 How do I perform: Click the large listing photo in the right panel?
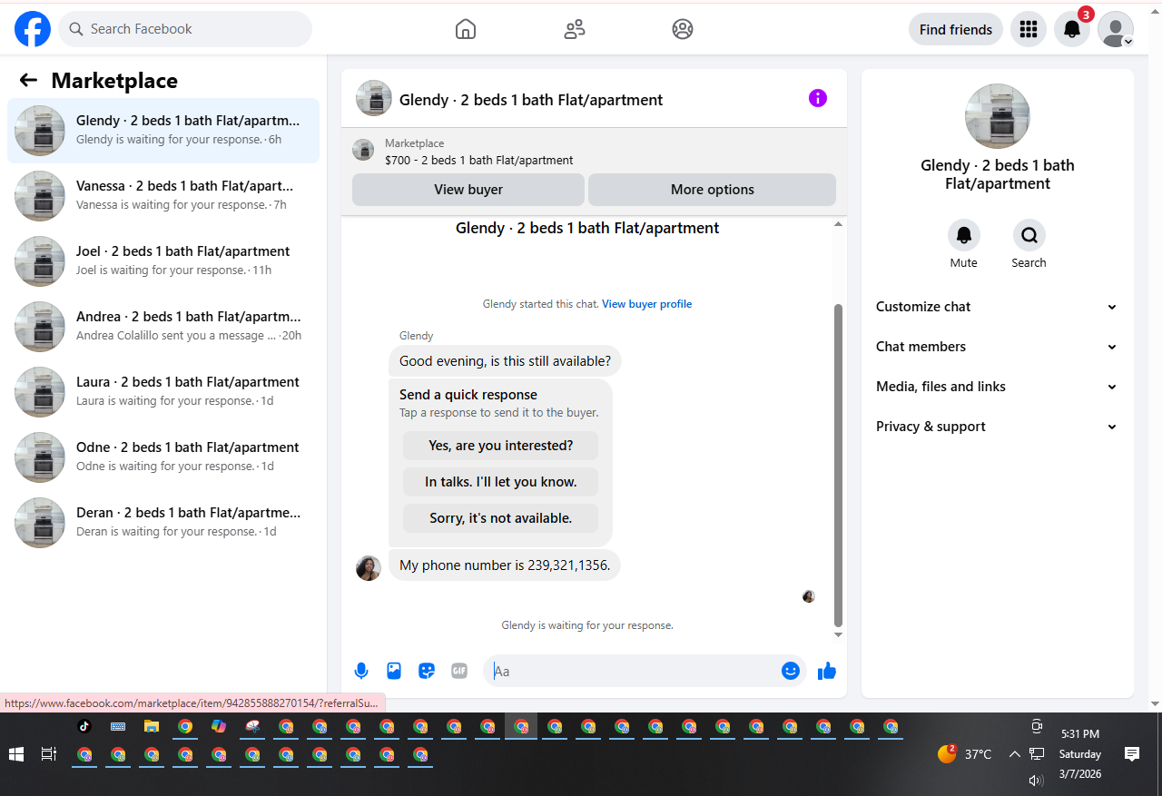(x=998, y=116)
